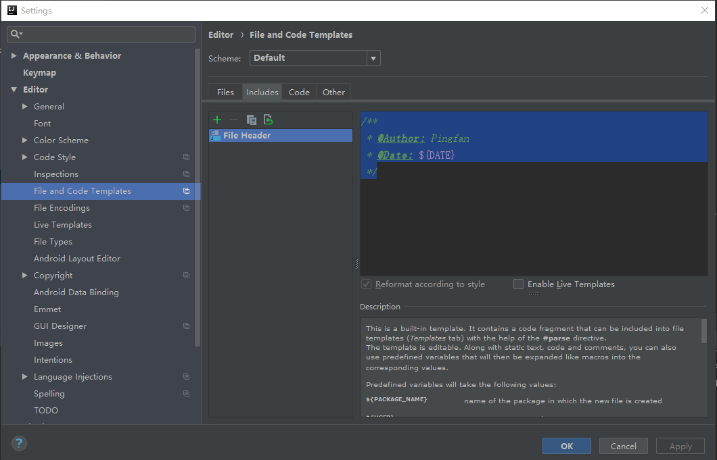Click the Copy Template icon

coord(251,120)
